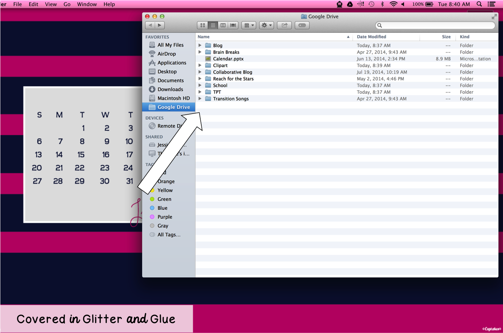Expand the TPT folder disclosure triangle

pyautogui.click(x=200, y=92)
